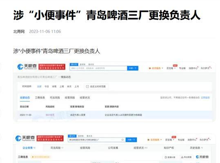The image size is (220, 163).
Task: Open the 马尔萨月 account dropdown in upper header
Action: 206,68
